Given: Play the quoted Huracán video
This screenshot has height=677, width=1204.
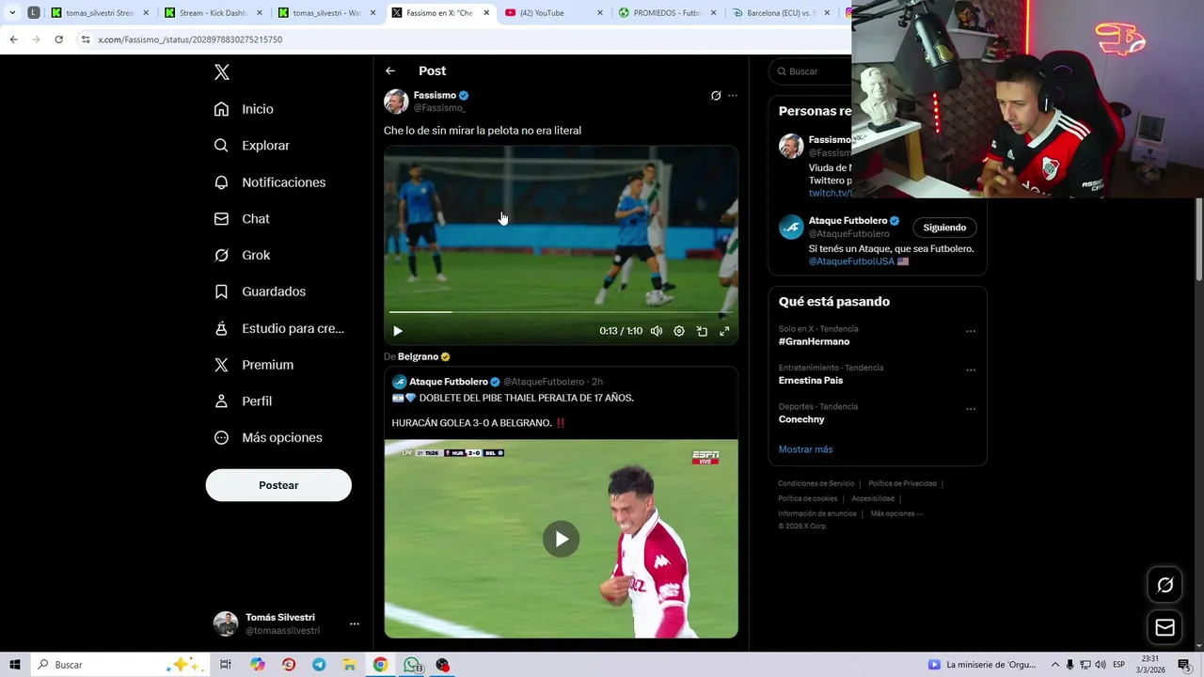Looking at the screenshot, I should (x=561, y=539).
